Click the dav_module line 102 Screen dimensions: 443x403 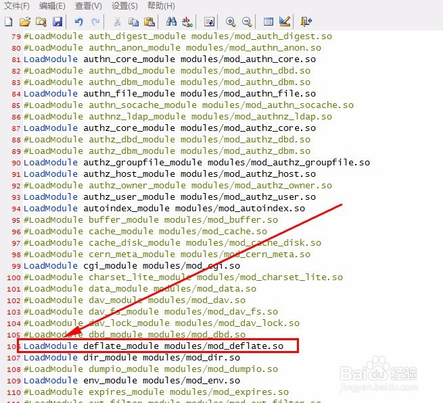pos(135,300)
